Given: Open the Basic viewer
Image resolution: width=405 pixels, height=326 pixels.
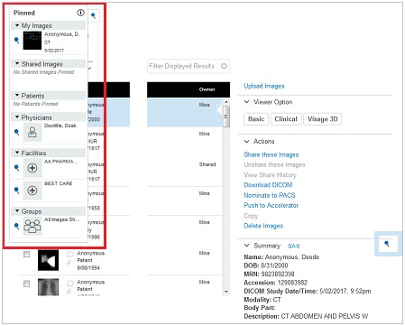Looking at the screenshot, I should point(256,119).
